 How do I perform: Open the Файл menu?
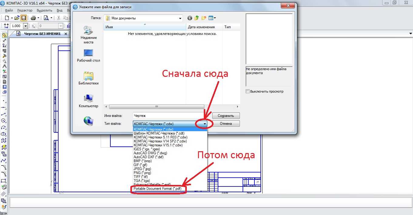coord(9,10)
